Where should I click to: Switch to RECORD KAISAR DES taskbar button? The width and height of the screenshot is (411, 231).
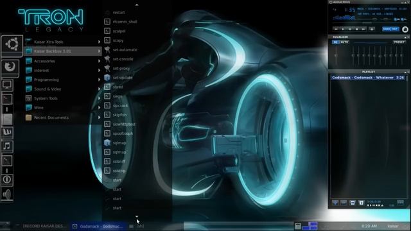click(42, 226)
